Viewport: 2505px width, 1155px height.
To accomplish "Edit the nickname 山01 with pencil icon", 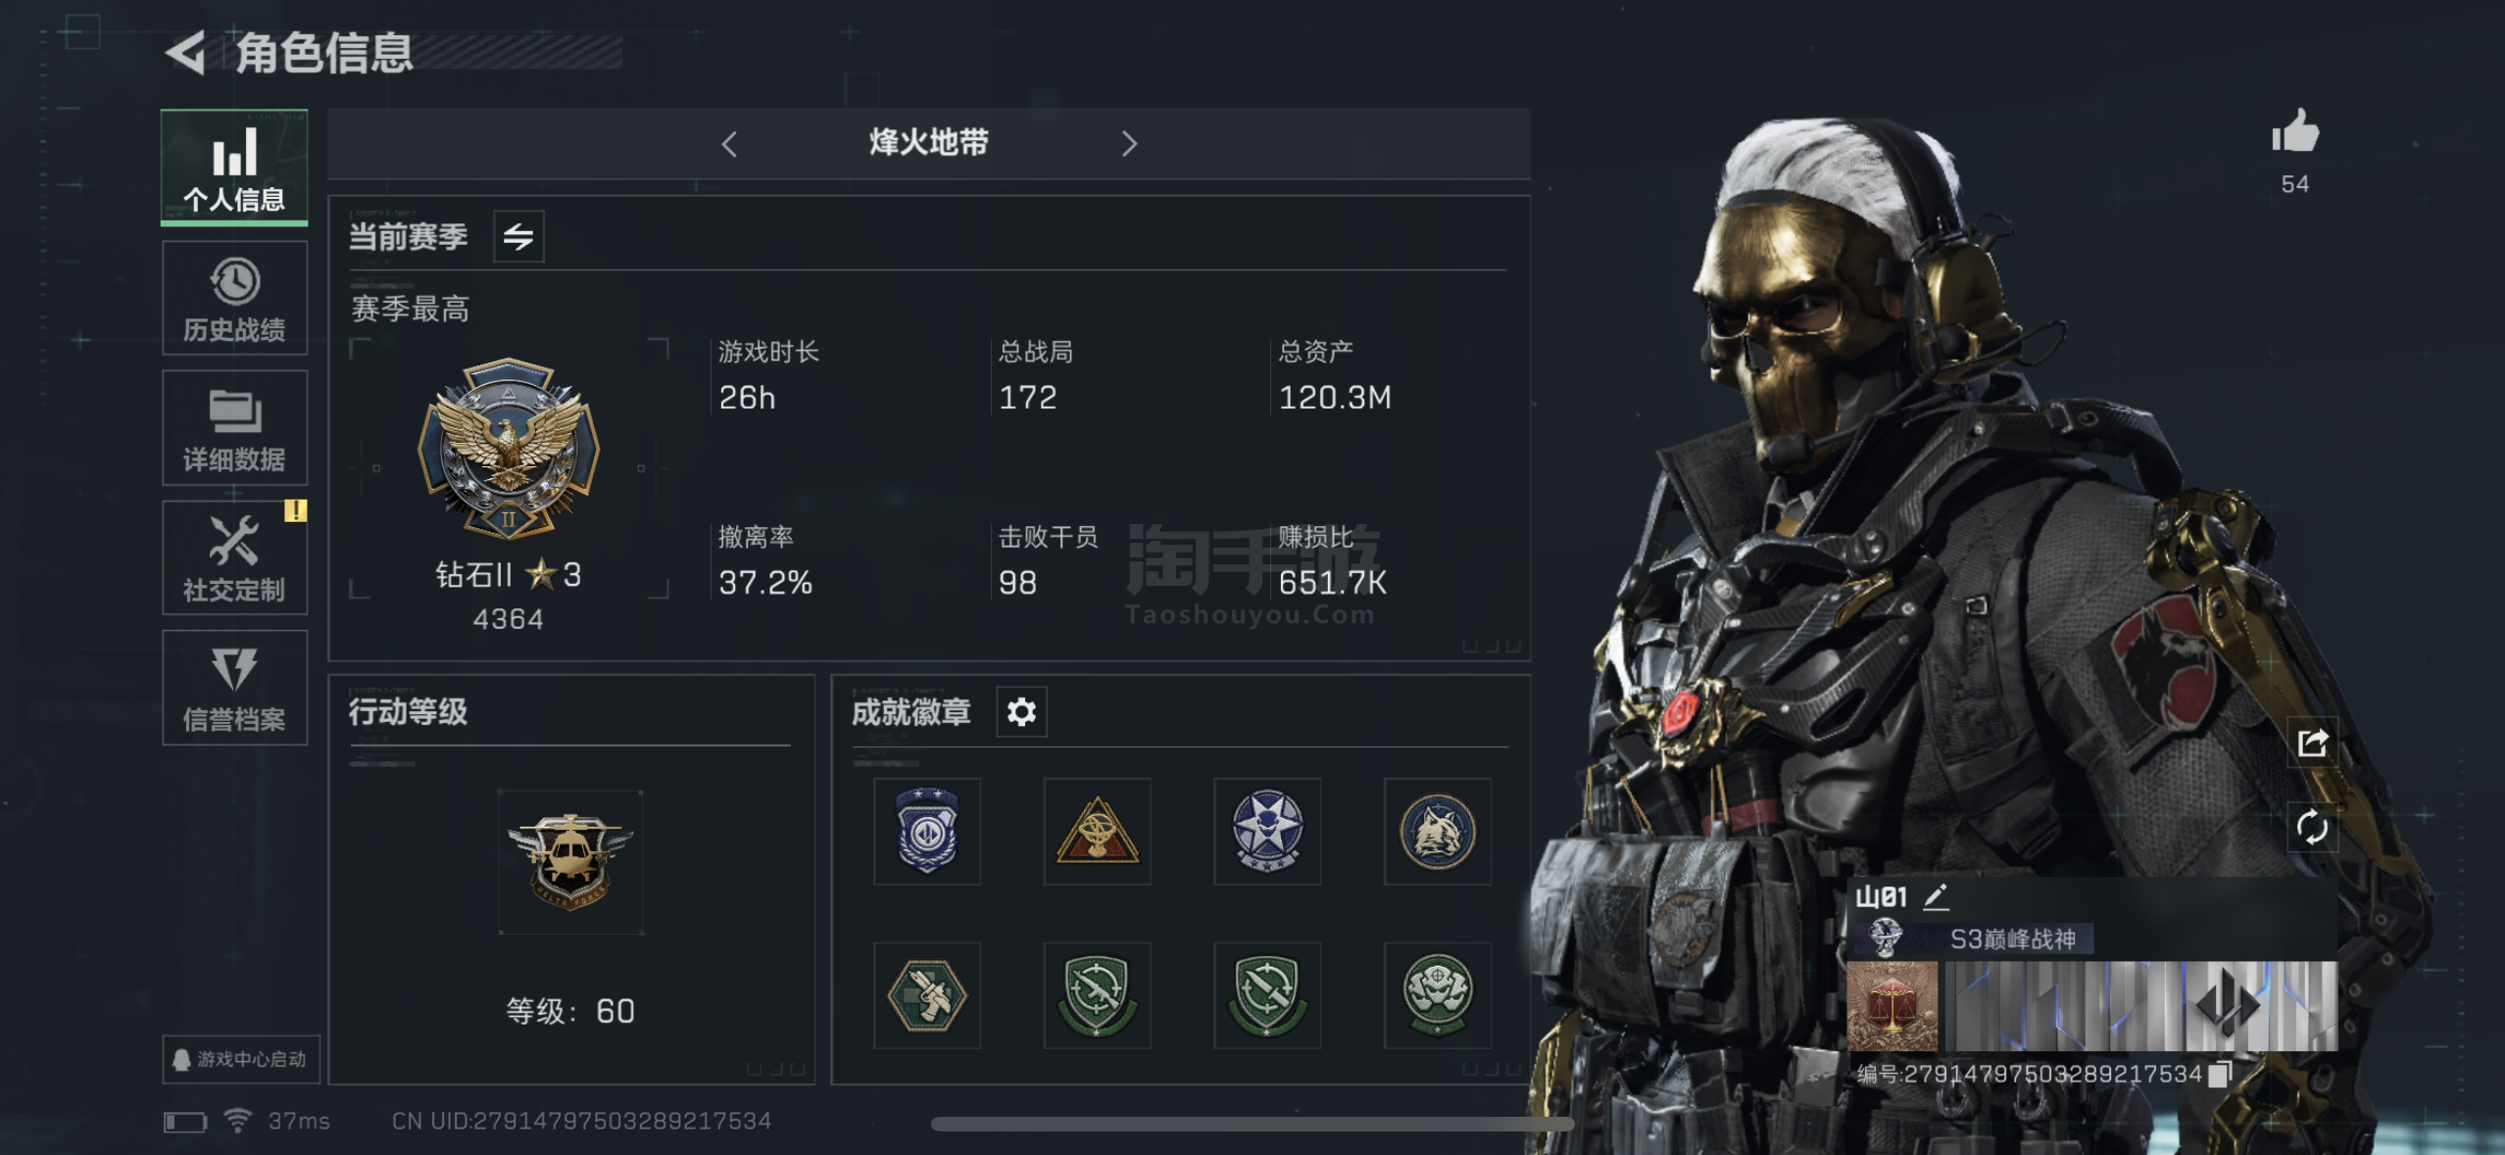I will pos(1936,896).
